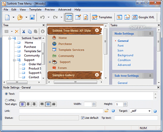Open the Redo history dropdown arrow
The width and height of the screenshot is (163, 132).
61,17
